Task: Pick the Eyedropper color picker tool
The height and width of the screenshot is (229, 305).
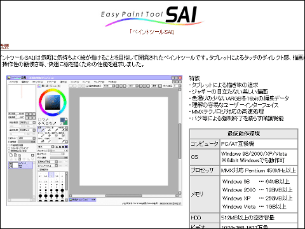Action: (55, 123)
